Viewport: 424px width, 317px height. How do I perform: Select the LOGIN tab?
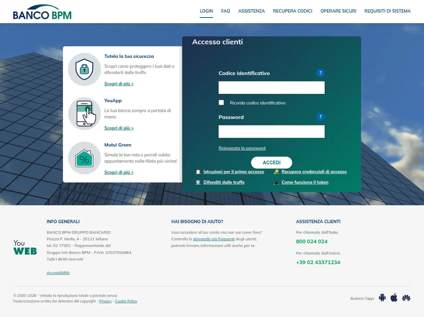(x=206, y=11)
